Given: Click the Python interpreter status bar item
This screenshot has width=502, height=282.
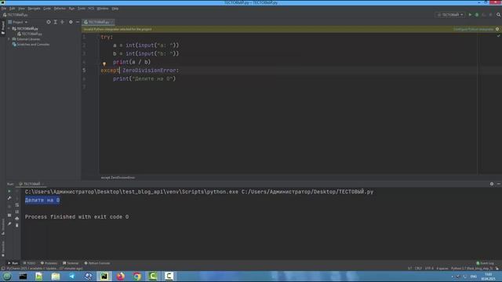Looking at the screenshot, I should pyautogui.click(x=471, y=268).
